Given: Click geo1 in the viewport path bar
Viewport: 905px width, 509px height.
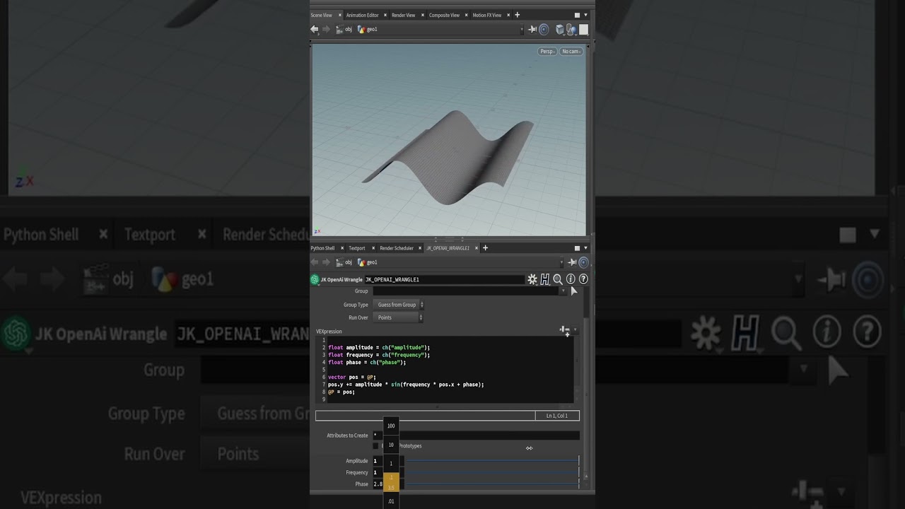Looking at the screenshot, I should pos(368,29).
